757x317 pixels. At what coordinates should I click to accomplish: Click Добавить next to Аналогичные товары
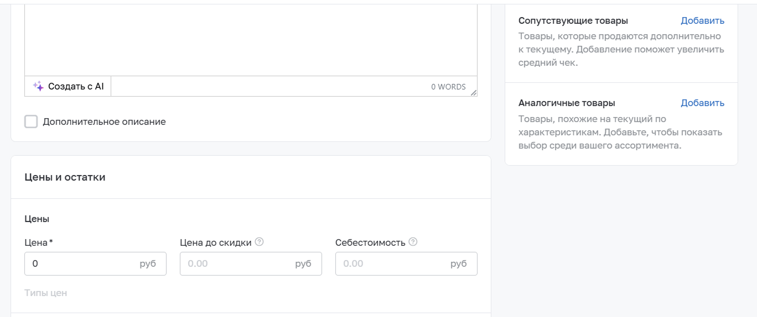[702, 103]
